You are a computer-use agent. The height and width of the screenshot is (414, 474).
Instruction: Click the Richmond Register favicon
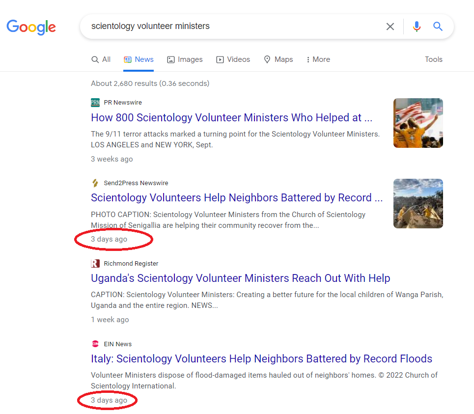pyautogui.click(x=95, y=264)
